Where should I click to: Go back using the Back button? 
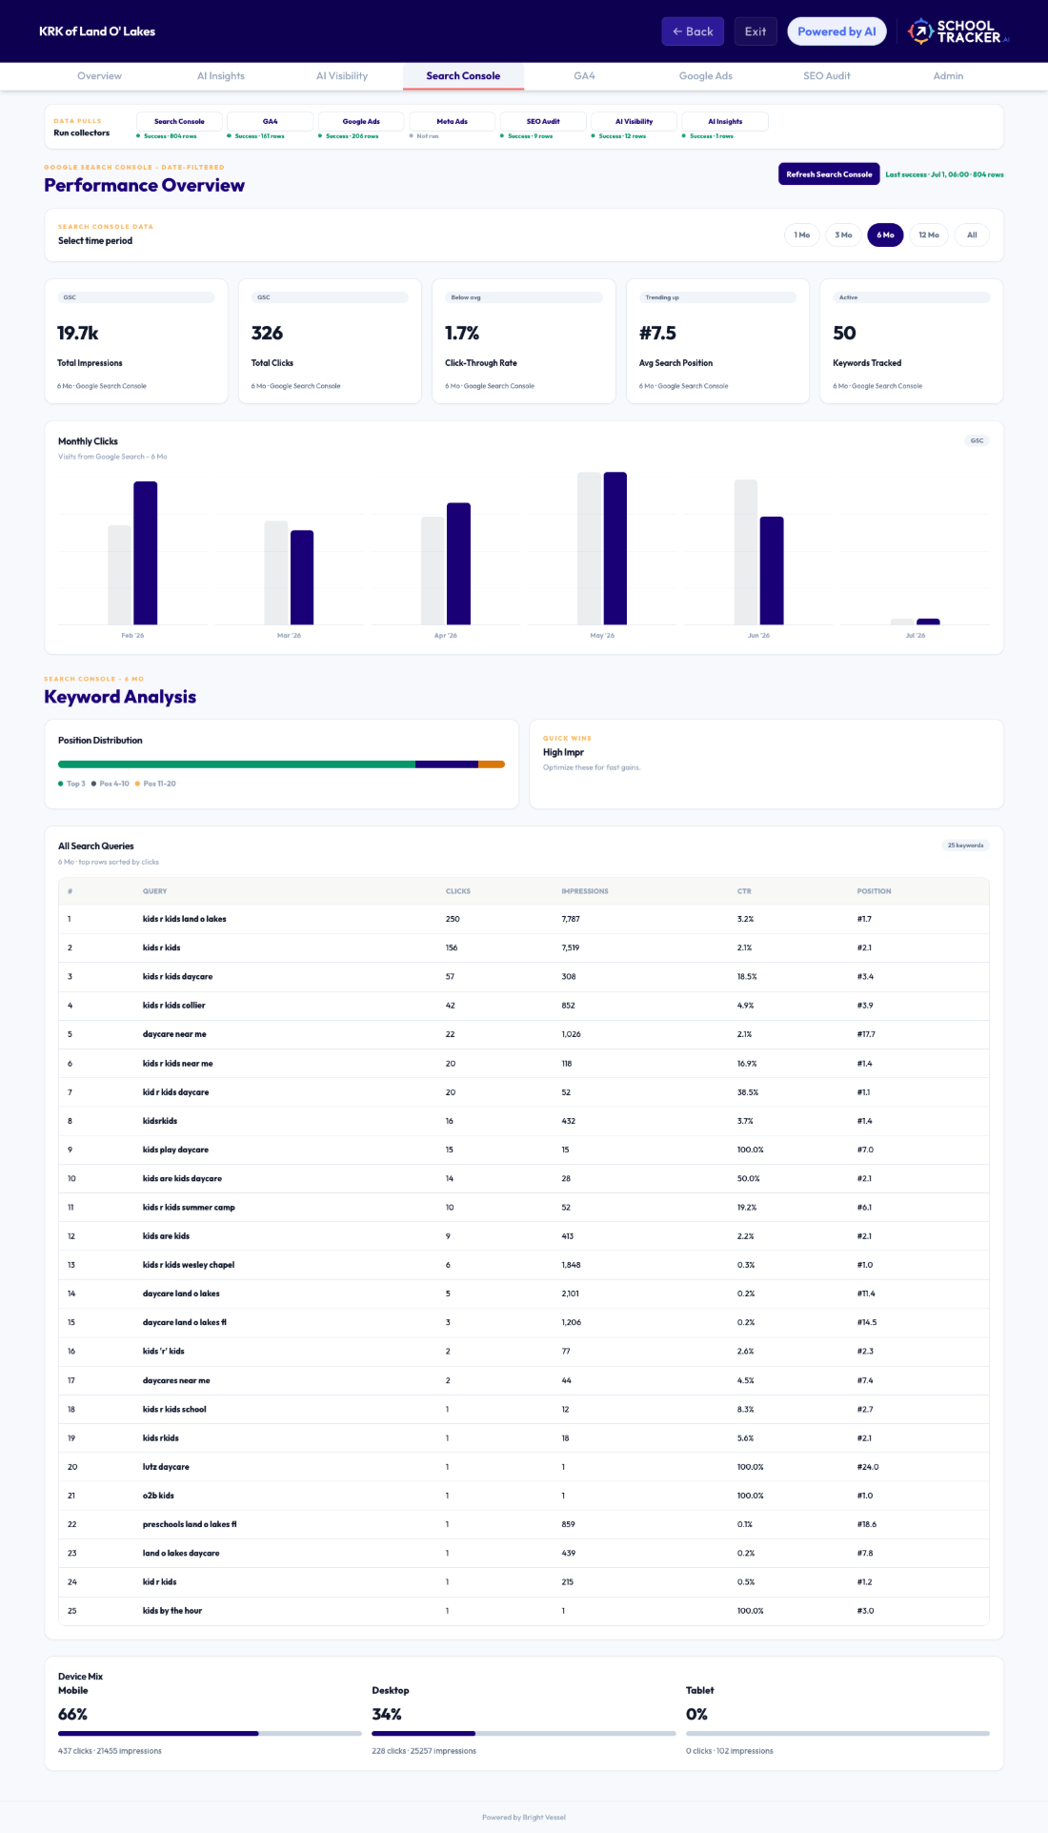(693, 31)
